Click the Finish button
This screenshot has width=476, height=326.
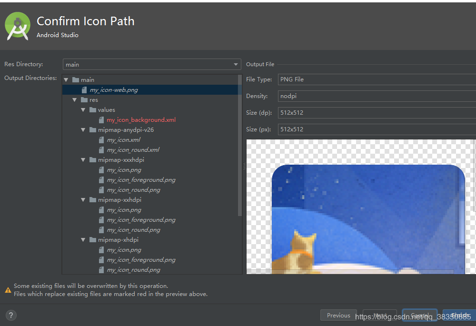tap(460, 315)
